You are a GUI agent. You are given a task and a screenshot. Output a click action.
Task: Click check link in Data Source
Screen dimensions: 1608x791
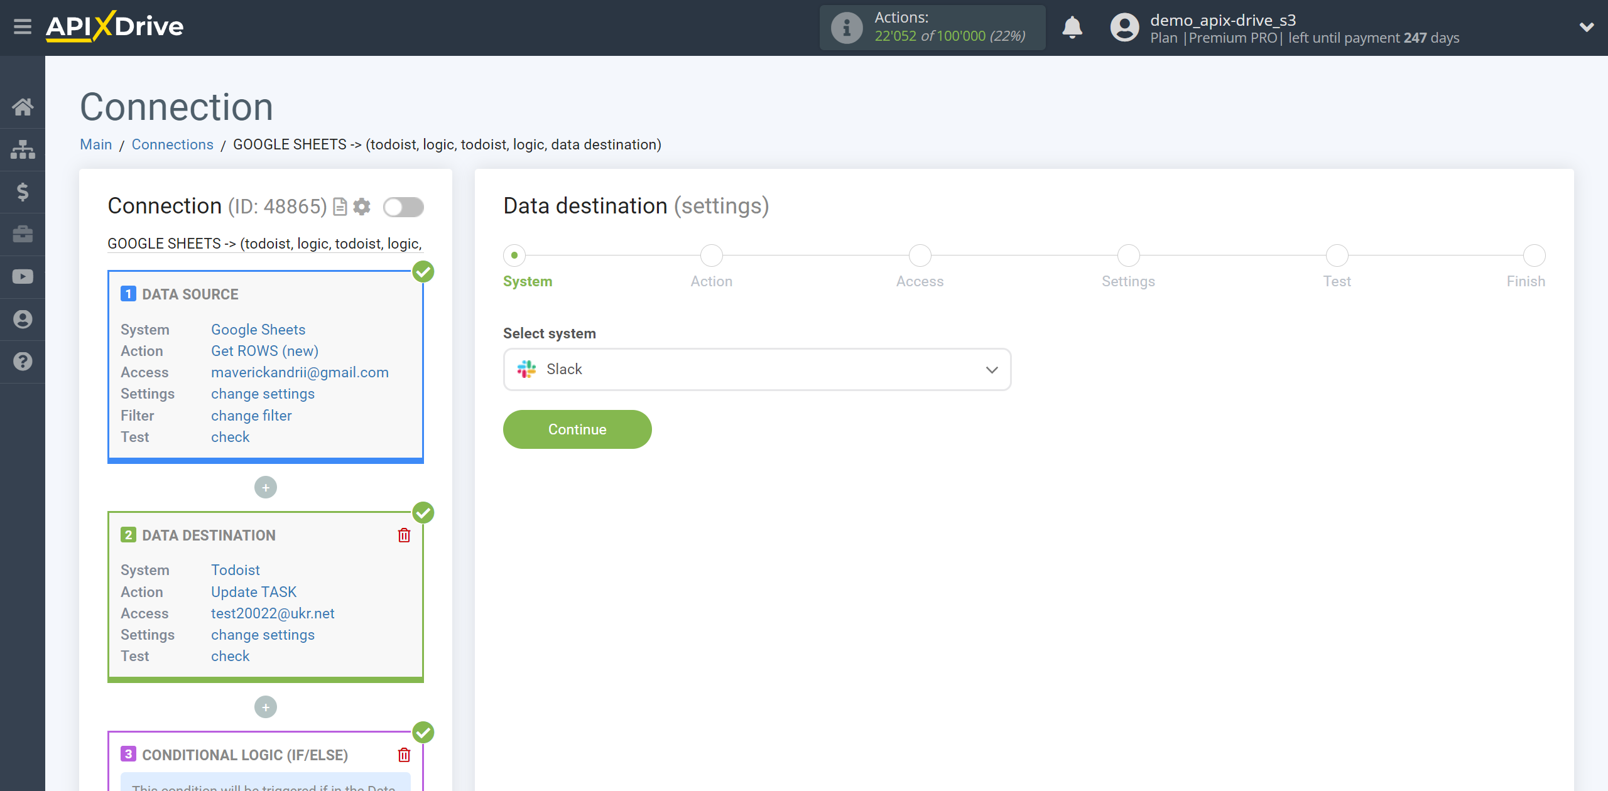(x=230, y=437)
